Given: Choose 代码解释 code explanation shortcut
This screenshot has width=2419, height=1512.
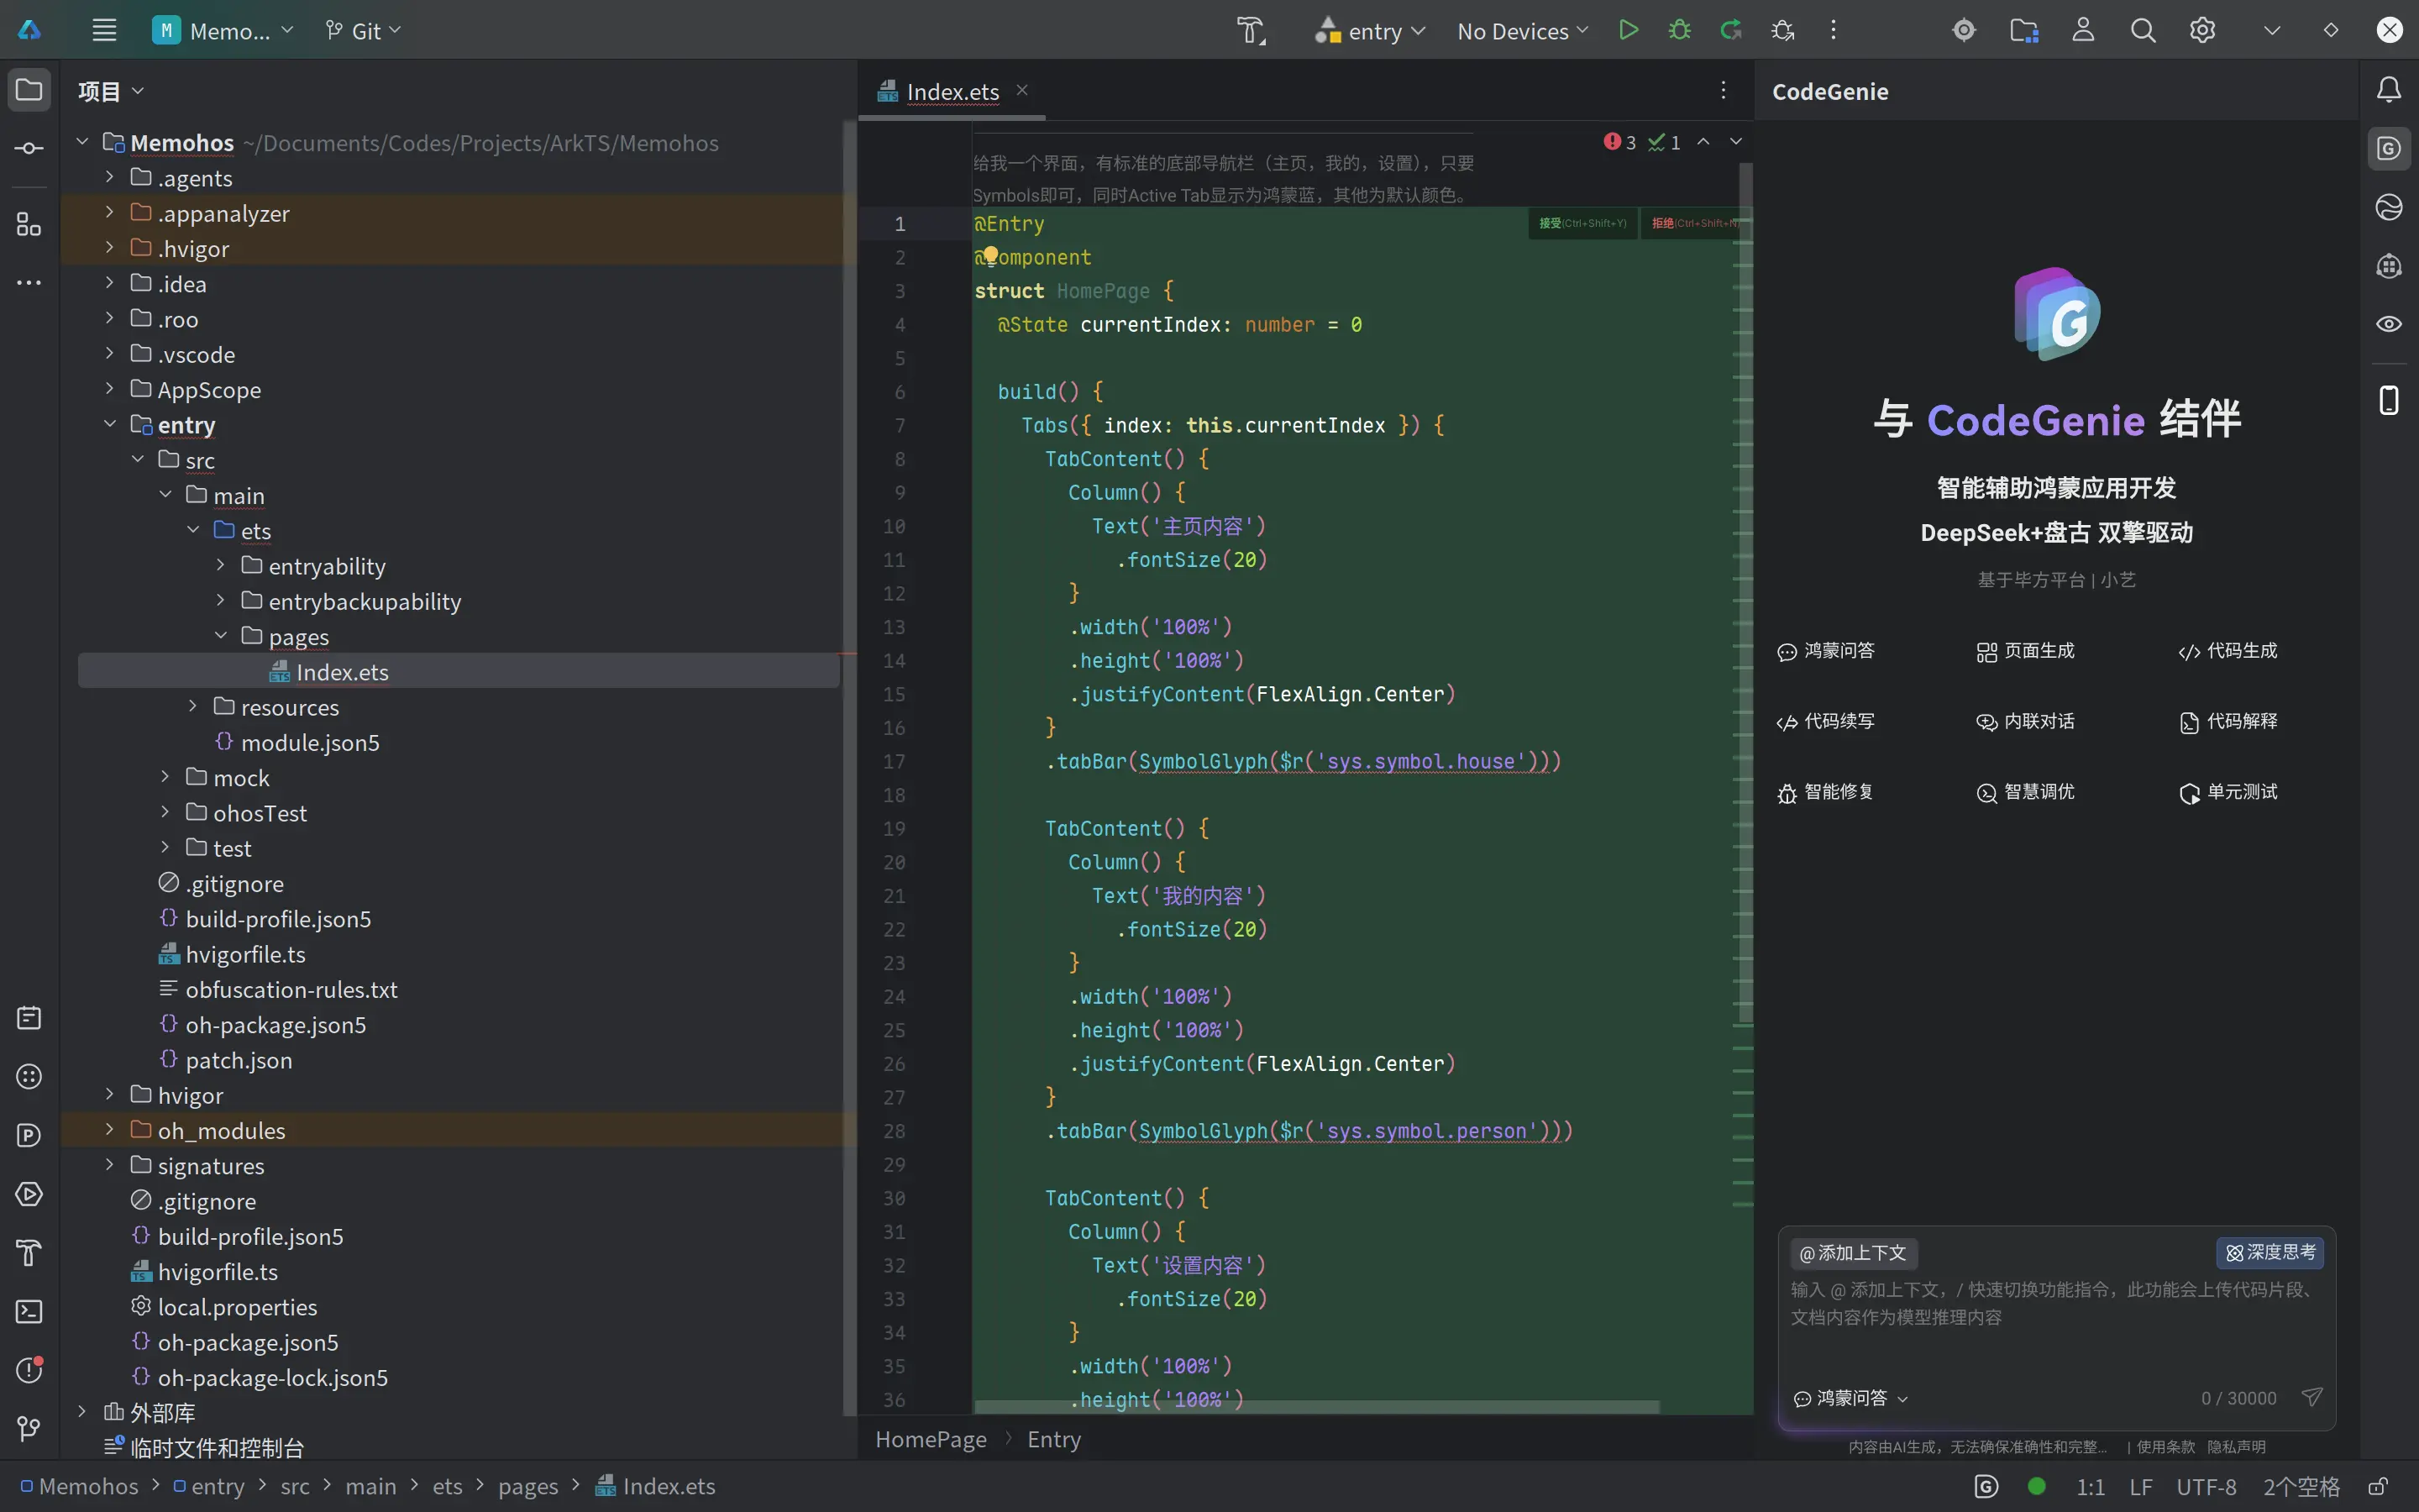Looking at the screenshot, I should click(x=2228, y=721).
